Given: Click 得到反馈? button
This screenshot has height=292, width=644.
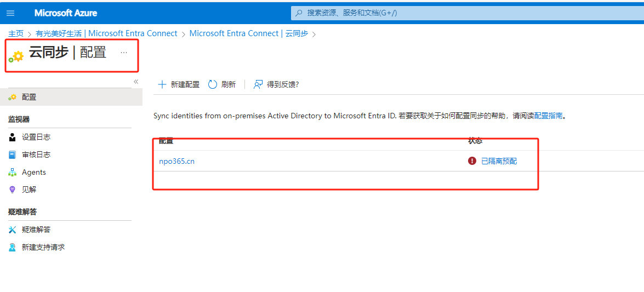Looking at the screenshot, I should click(x=276, y=84).
